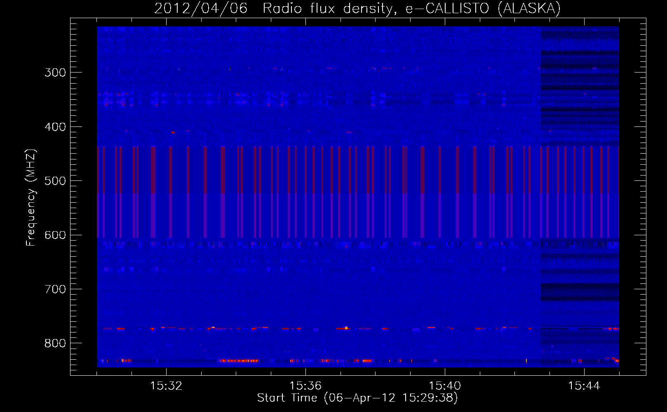Click the 'Frequency (MHZ)' vertical axis label
The image size is (667, 412).
[31, 198]
